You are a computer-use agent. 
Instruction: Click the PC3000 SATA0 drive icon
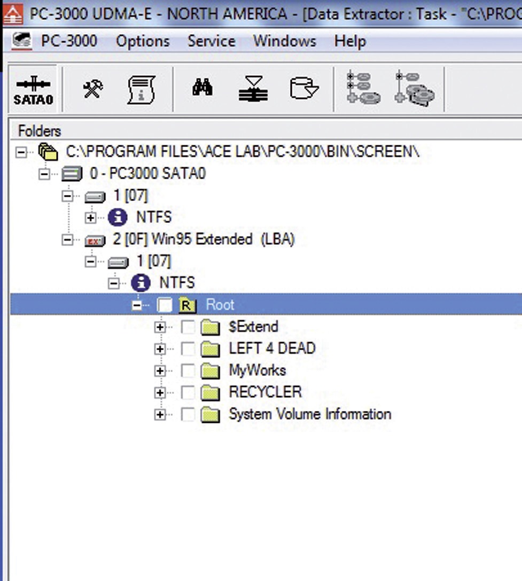coord(72,174)
